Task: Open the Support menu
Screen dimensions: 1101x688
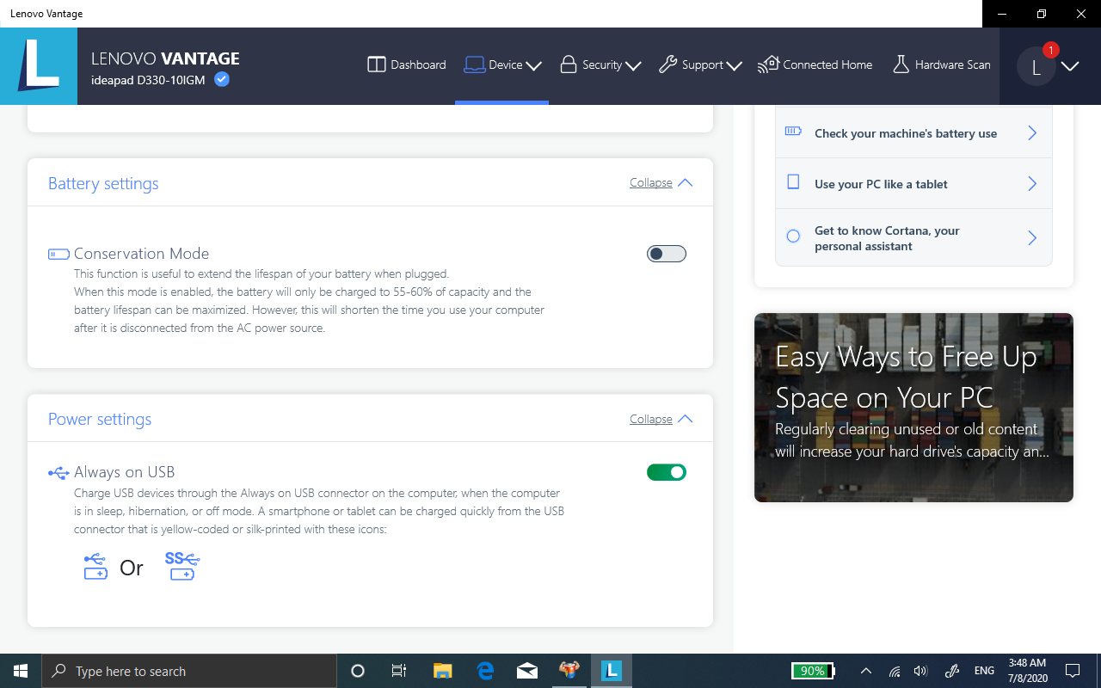Action: (x=700, y=64)
